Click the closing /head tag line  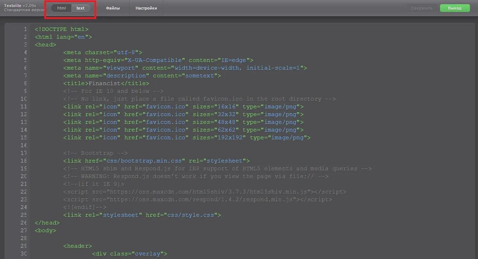click(47, 223)
